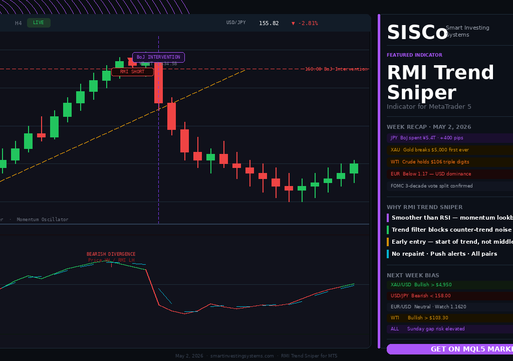The image size is (513, 361).
Task: Click the WEEK RECAP heading
Action: pos(429,127)
